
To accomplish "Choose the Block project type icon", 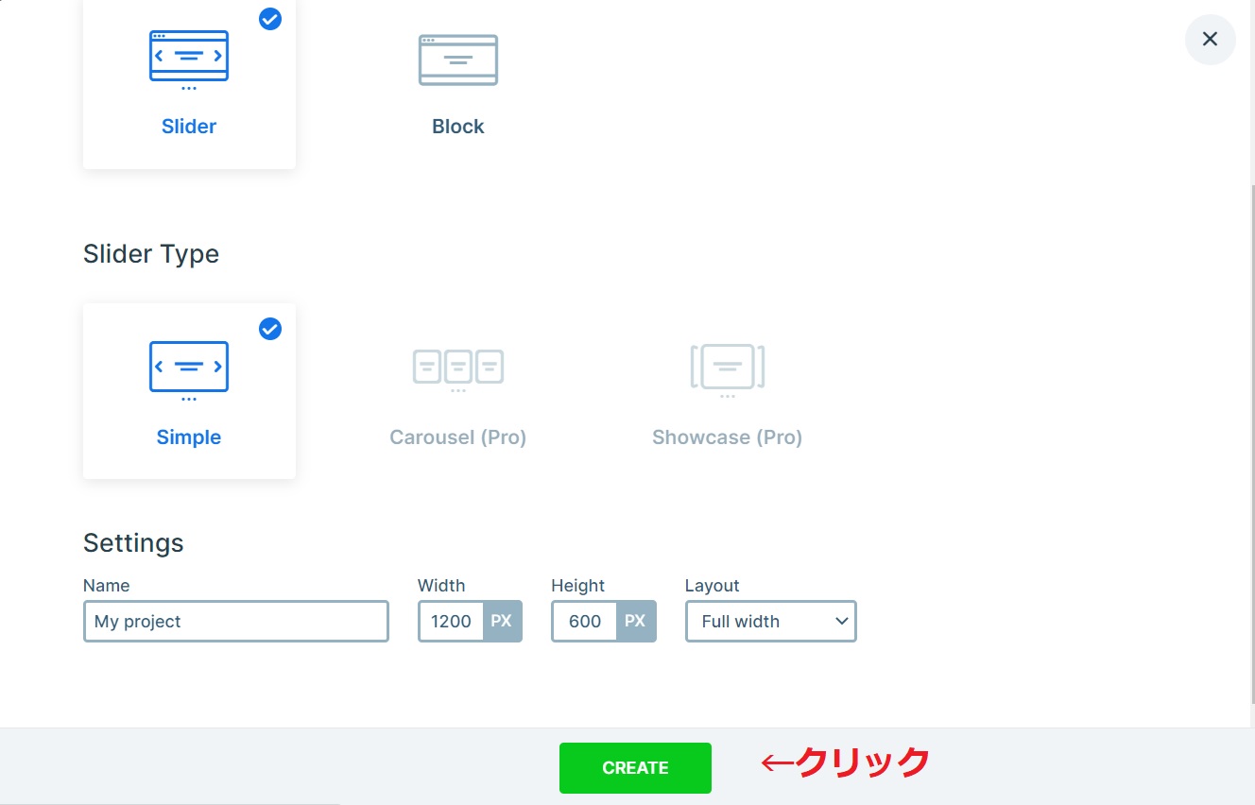I will [x=458, y=60].
